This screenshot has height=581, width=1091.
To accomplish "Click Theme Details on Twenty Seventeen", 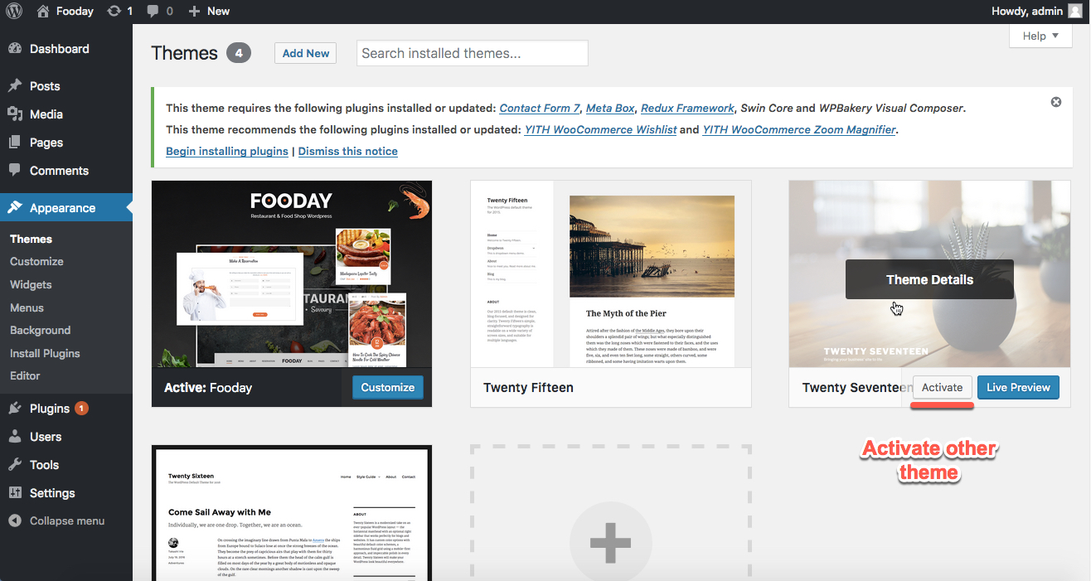I will tap(929, 279).
